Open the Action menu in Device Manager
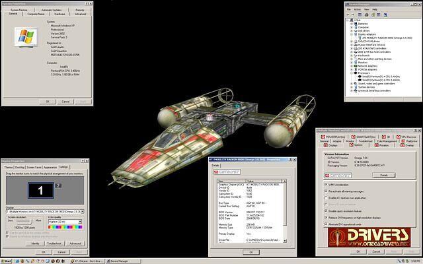Image resolution: width=423 pixels, height=264 pixels. [x=357, y=9]
